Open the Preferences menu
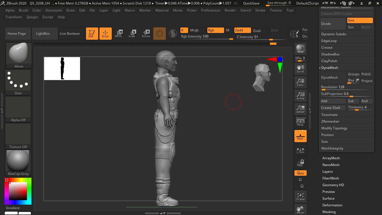 click(x=210, y=10)
